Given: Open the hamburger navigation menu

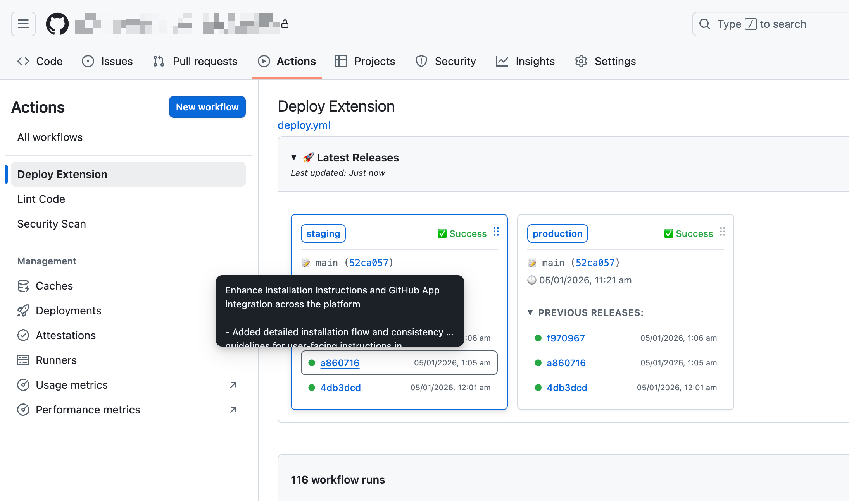Looking at the screenshot, I should tap(23, 24).
